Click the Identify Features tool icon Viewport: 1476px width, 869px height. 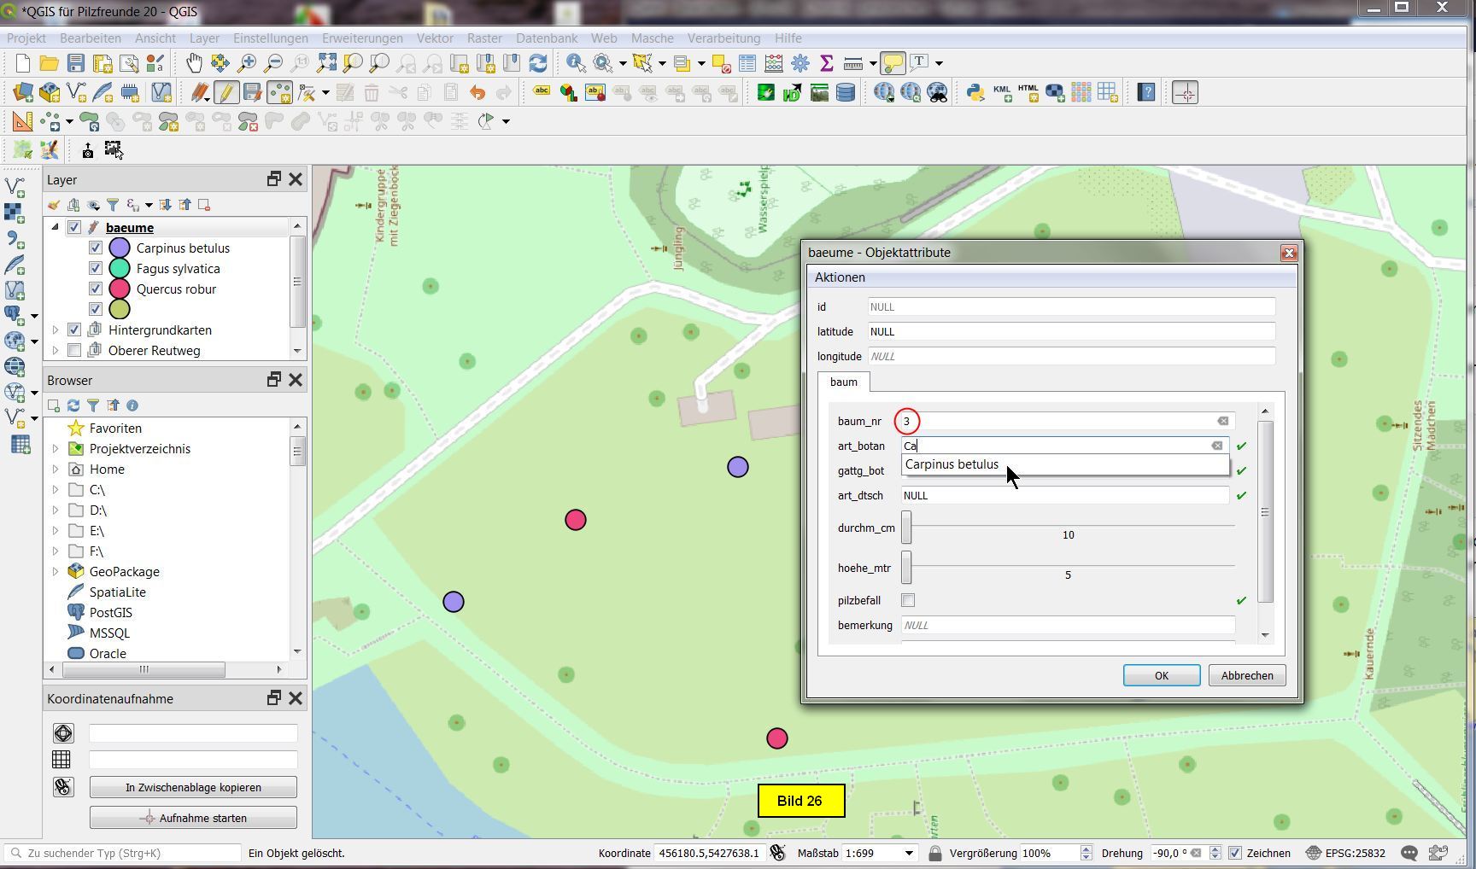576,63
